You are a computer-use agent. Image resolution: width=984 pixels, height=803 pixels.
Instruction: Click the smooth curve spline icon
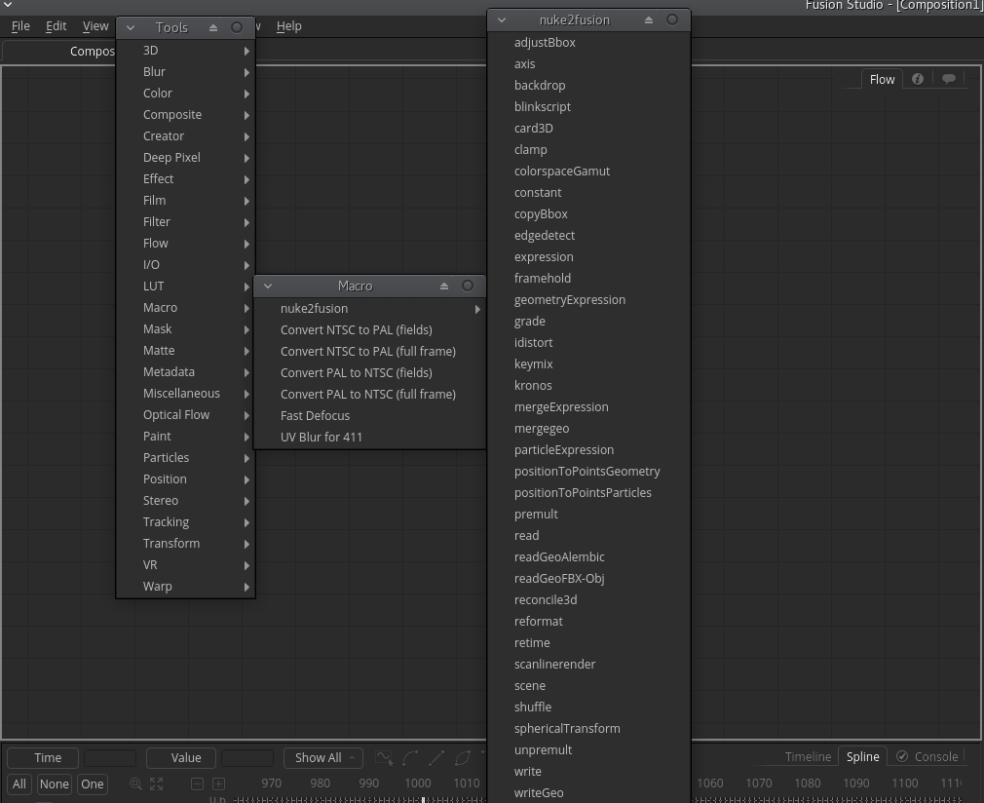click(410, 758)
